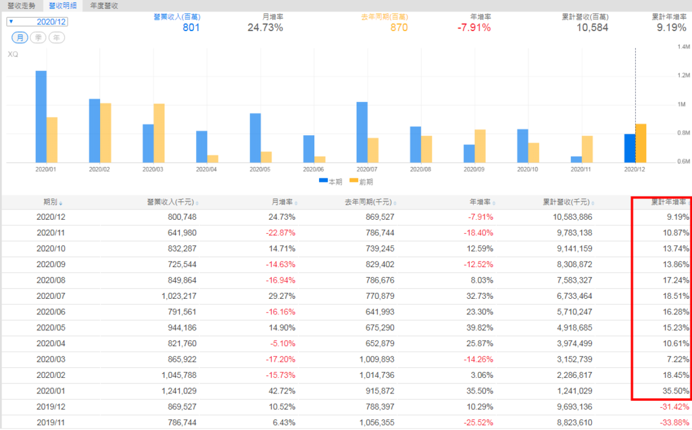Click the 2020/06 row period cell
The width and height of the screenshot is (692, 430).
click(51, 312)
